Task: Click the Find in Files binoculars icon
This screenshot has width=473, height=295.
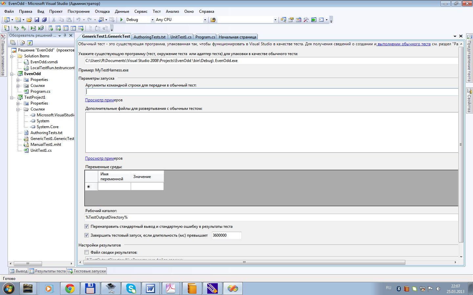Action: [213, 20]
